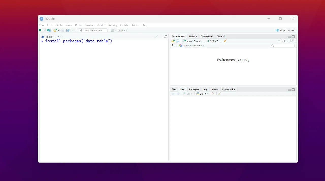Switch to the History tab
This screenshot has height=181, width=325.
click(193, 36)
